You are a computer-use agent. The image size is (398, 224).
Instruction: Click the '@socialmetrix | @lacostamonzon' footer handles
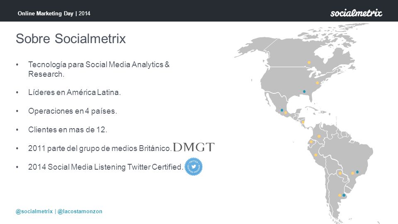pyautogui.click(x=59, y=211)
